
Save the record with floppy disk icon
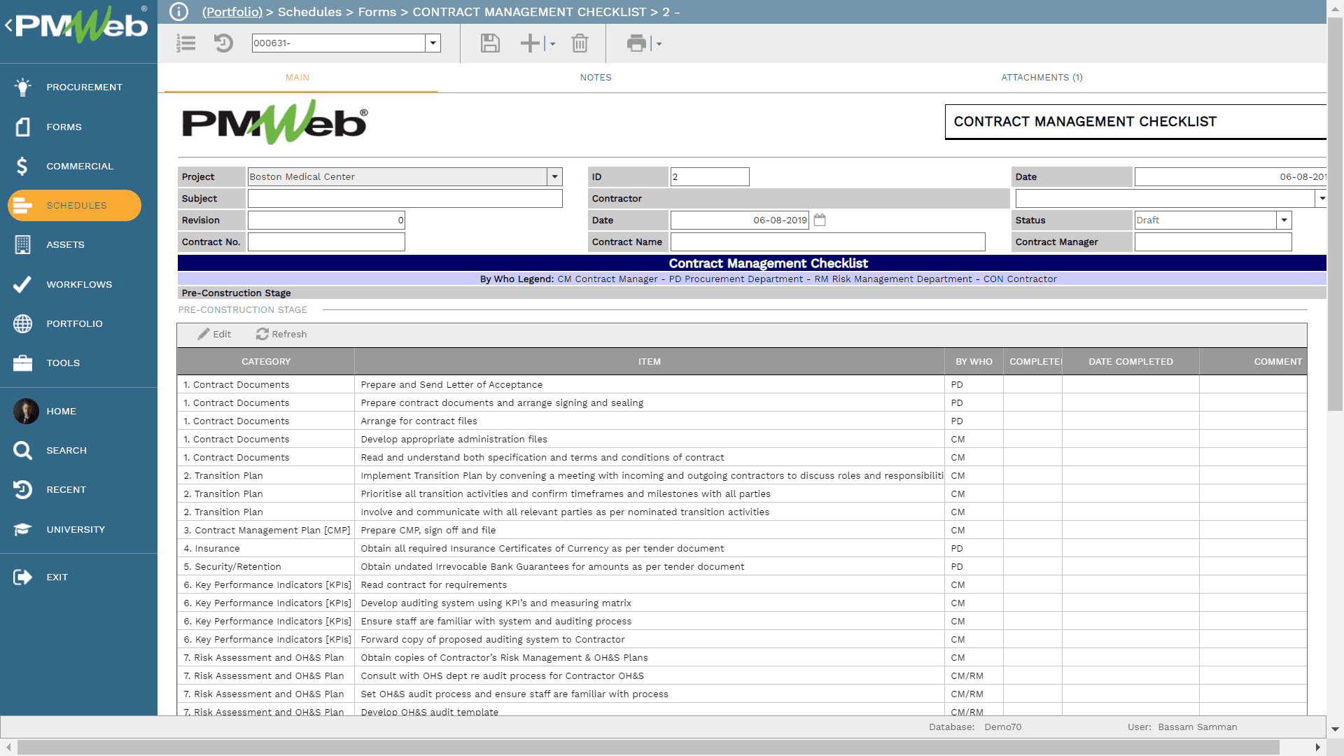(490, 43)
